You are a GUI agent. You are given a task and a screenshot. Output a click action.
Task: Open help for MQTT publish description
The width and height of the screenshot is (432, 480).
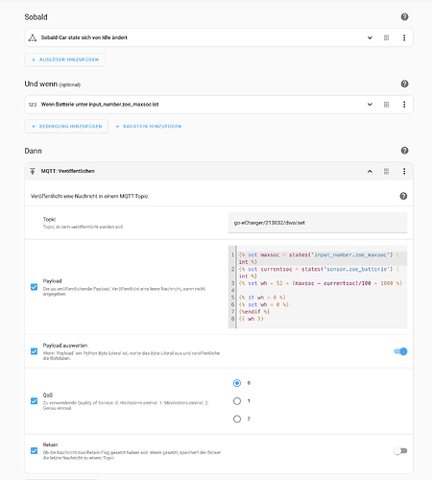pyautogui.click(x=403, y=196)
